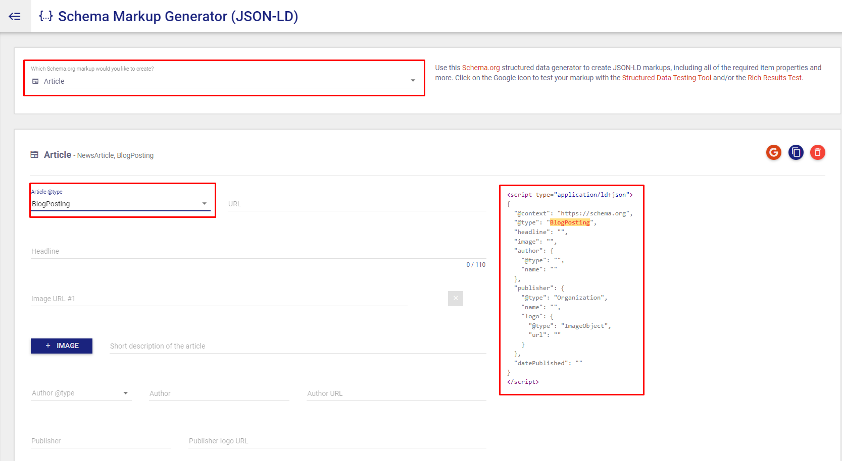
Task: Collapse the sidebar with the arrow icon
Action: 15,16
